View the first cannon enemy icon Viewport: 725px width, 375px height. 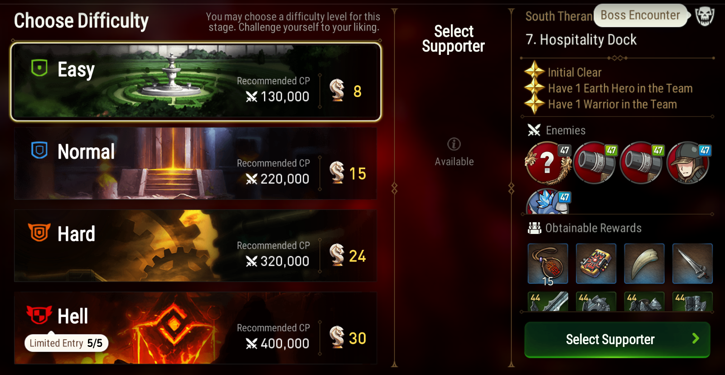coord(595,162)
